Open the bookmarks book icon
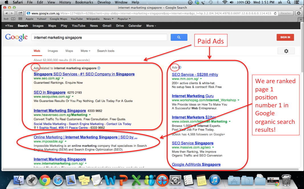The width and height of the screenshot is (304, 189). pos(13,19)
